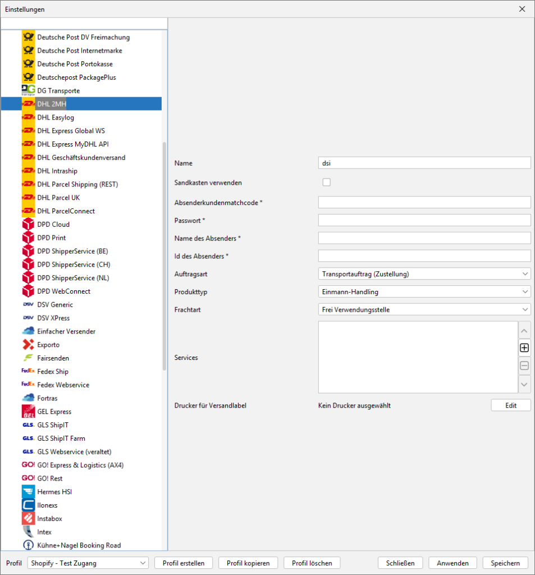Open the Frachtart dropdown
Image resolution: width=535 pixels, height=575 pixels.
click(x=424, y=309)
